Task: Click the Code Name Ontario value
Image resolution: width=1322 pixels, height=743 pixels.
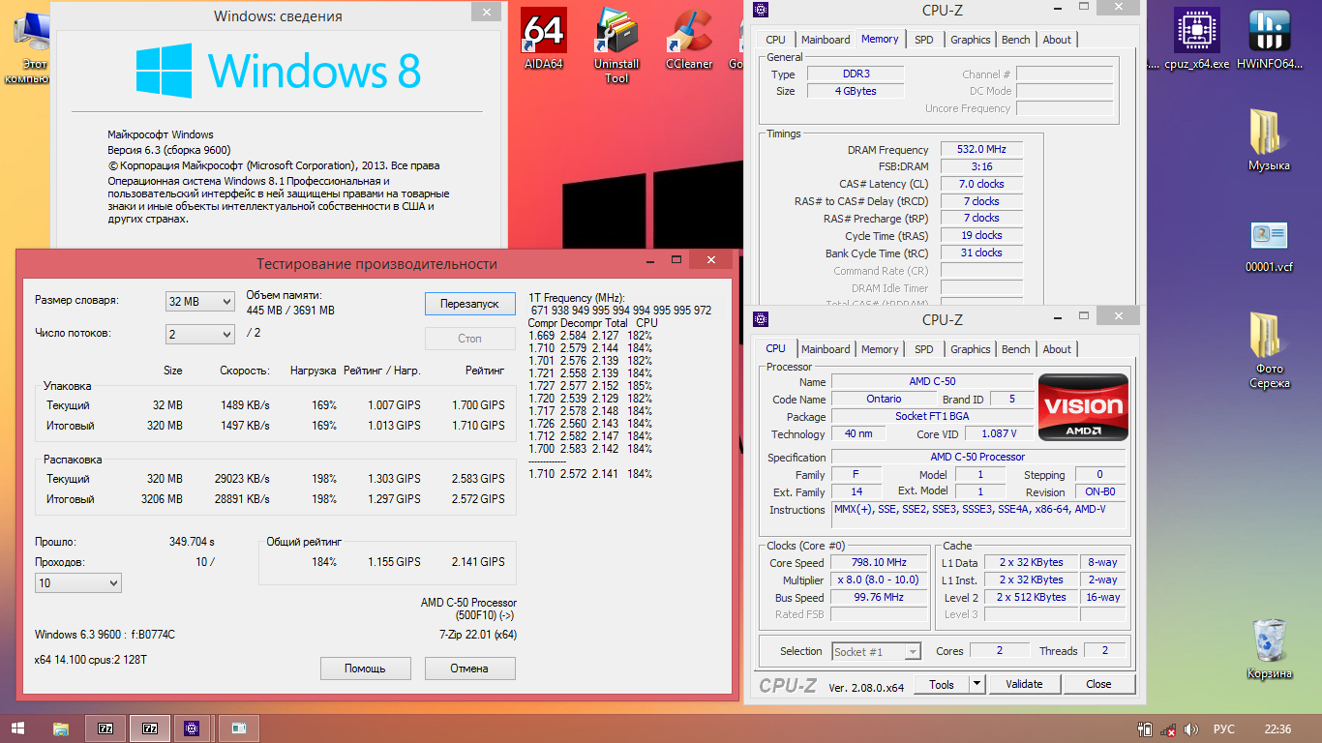Action: 884,399
